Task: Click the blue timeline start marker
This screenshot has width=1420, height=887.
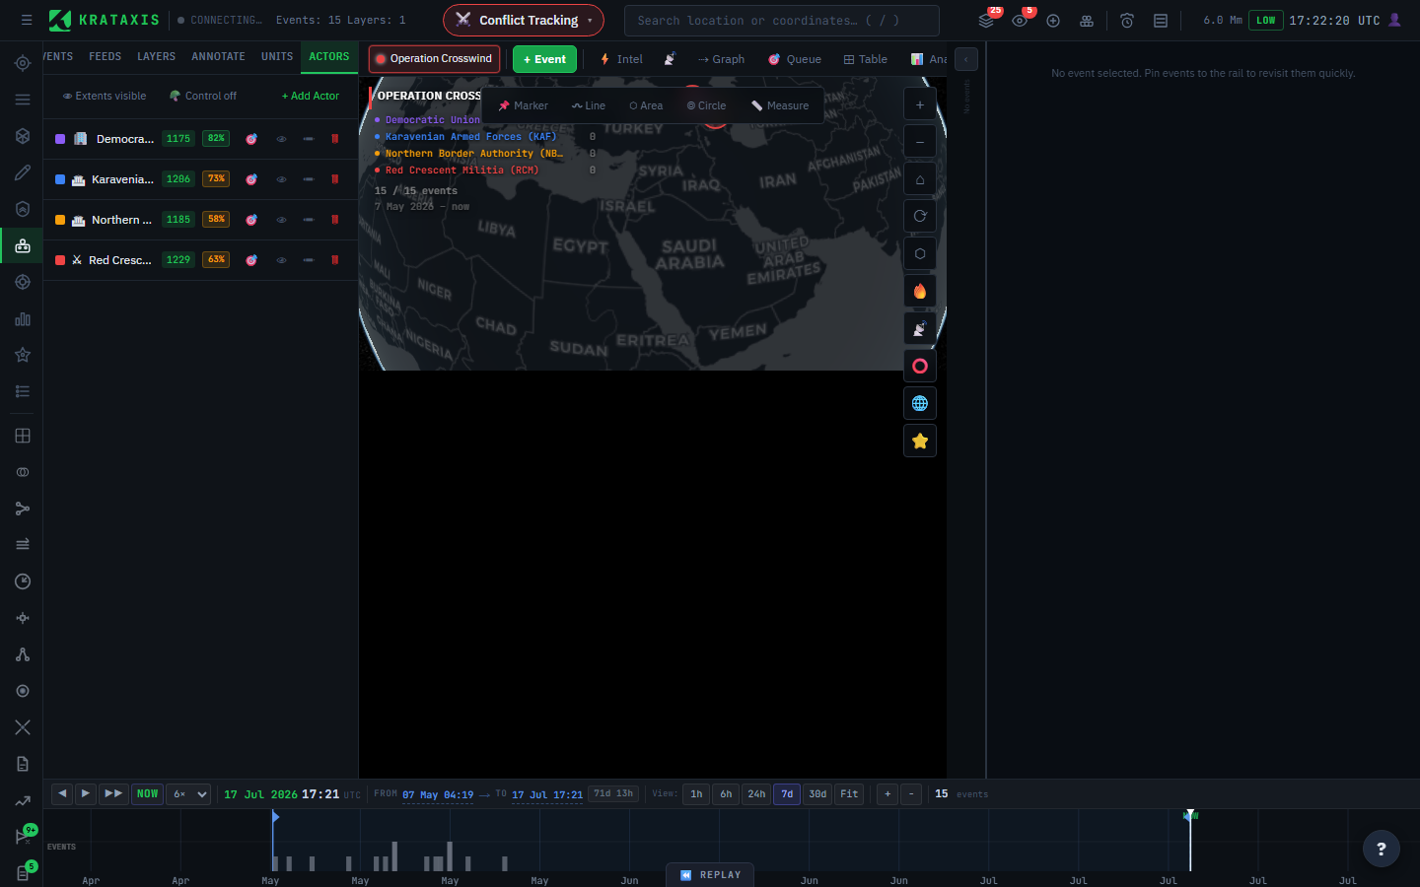Action: [x=275, y=817]
